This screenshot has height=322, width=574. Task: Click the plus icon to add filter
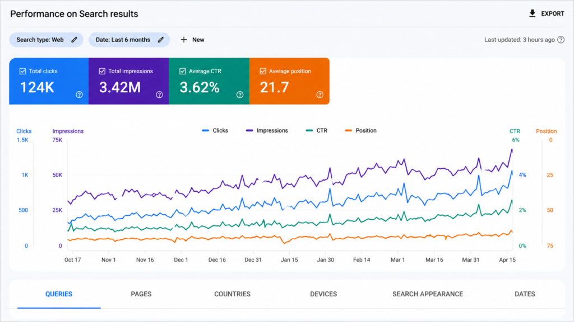(x=184, y=40)
